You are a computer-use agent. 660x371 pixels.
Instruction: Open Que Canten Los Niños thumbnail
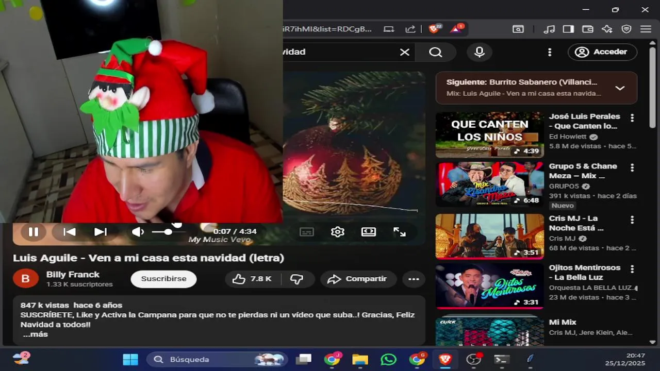489,135
